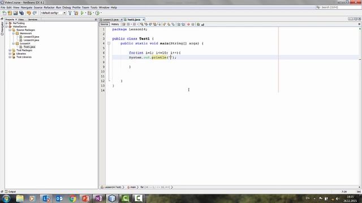Click the editor Last Edit icon
The width and height of the screenshot is (362, 203).
click(124, 24)
